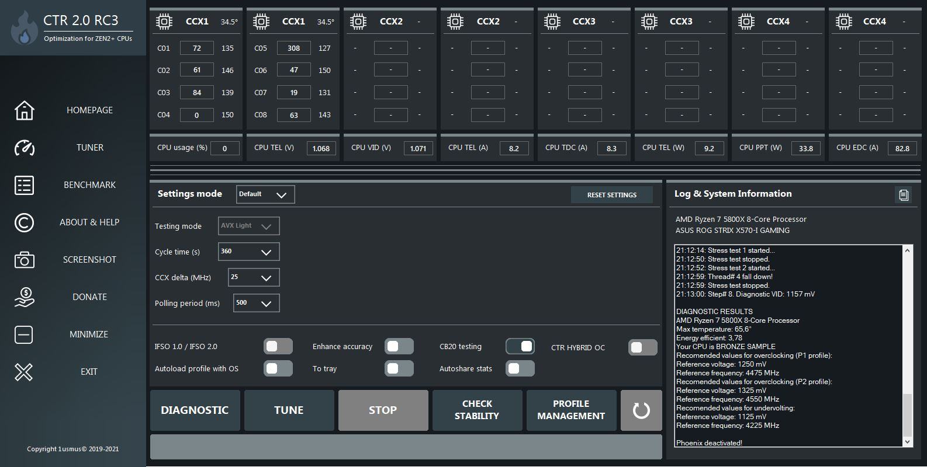
Task: Click the C03 value field showing 84
Action: click(196, 92)
